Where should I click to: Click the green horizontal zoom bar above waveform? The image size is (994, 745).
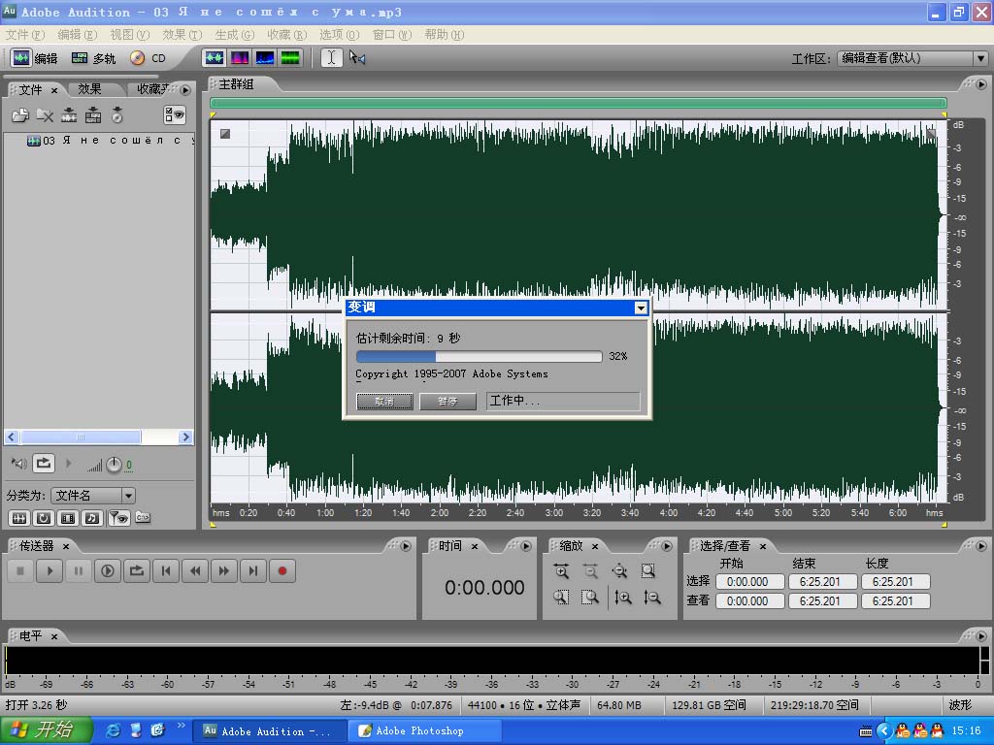[579, 103]
